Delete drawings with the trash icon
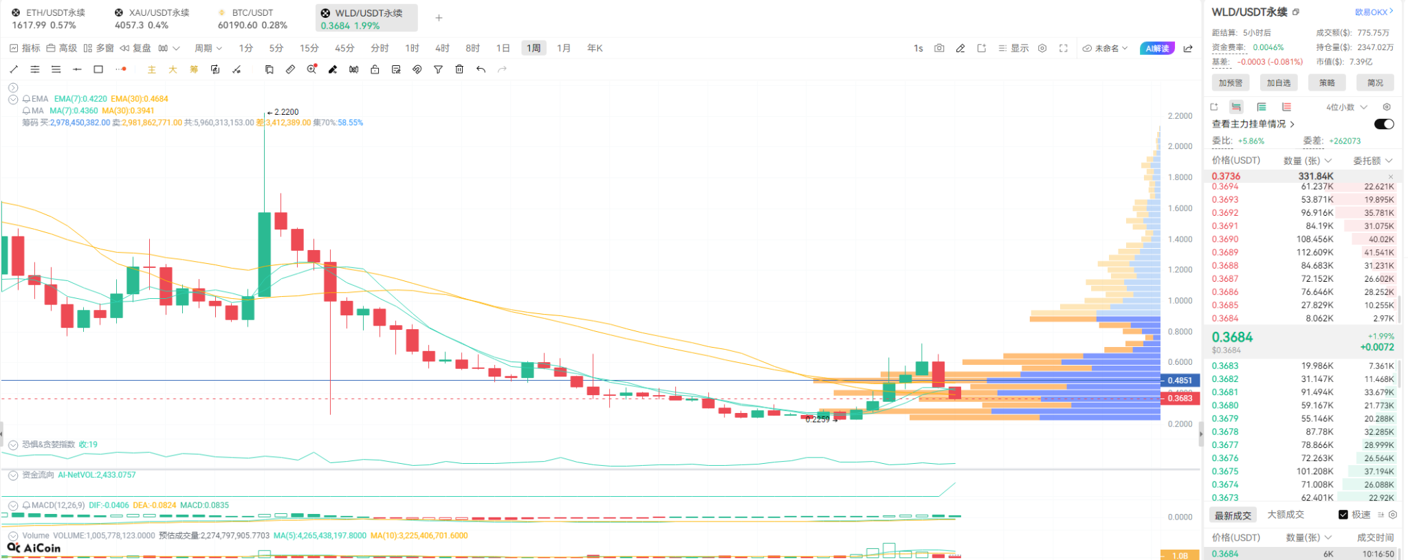 pos(459,69)
